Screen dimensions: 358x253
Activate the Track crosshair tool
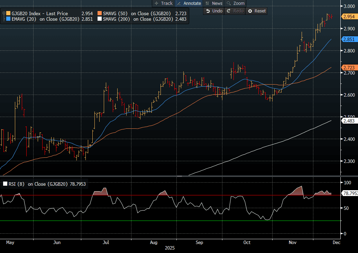163,3
